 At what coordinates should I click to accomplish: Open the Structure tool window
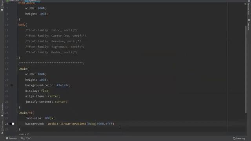(2, 127)
